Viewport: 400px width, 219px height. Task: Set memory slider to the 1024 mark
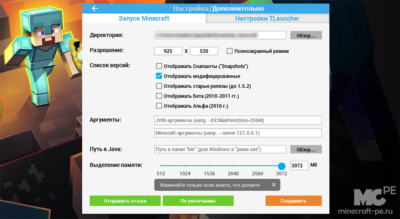(x=185, y=166)
